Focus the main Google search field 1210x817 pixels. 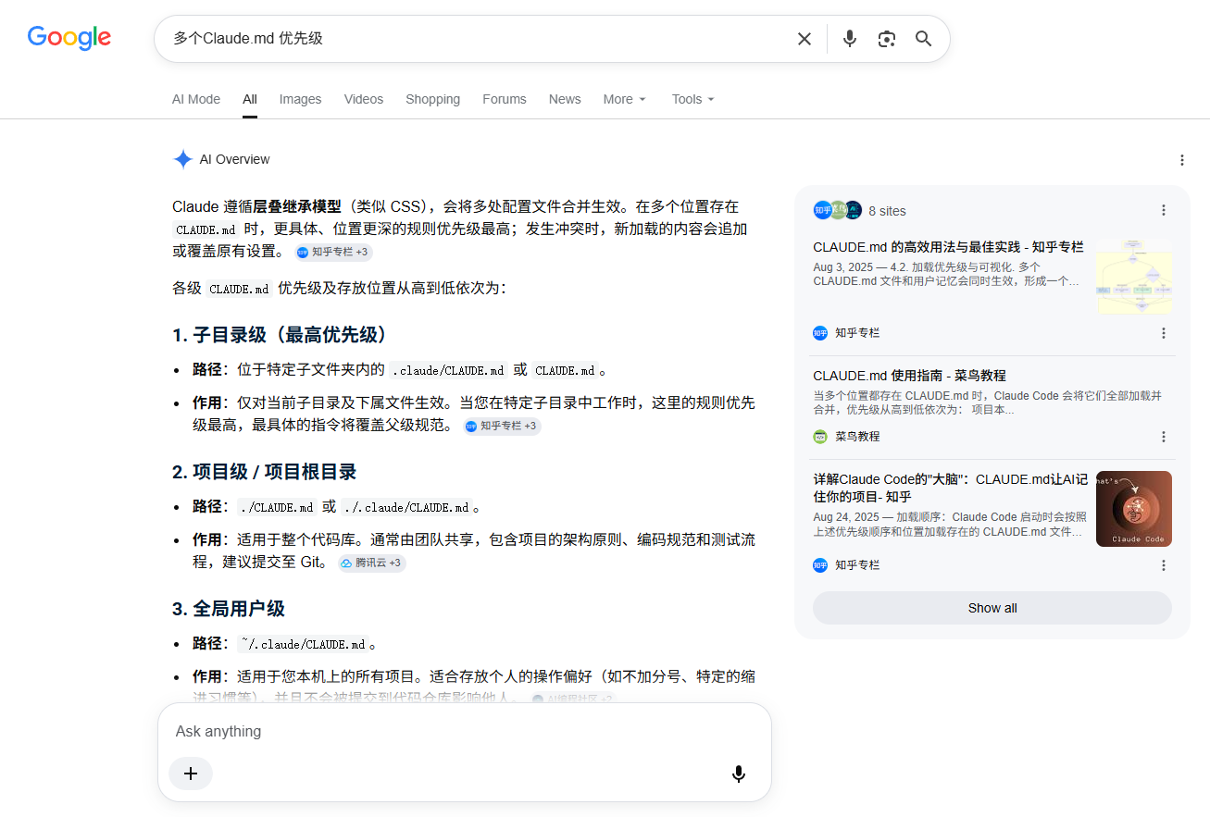477,39
